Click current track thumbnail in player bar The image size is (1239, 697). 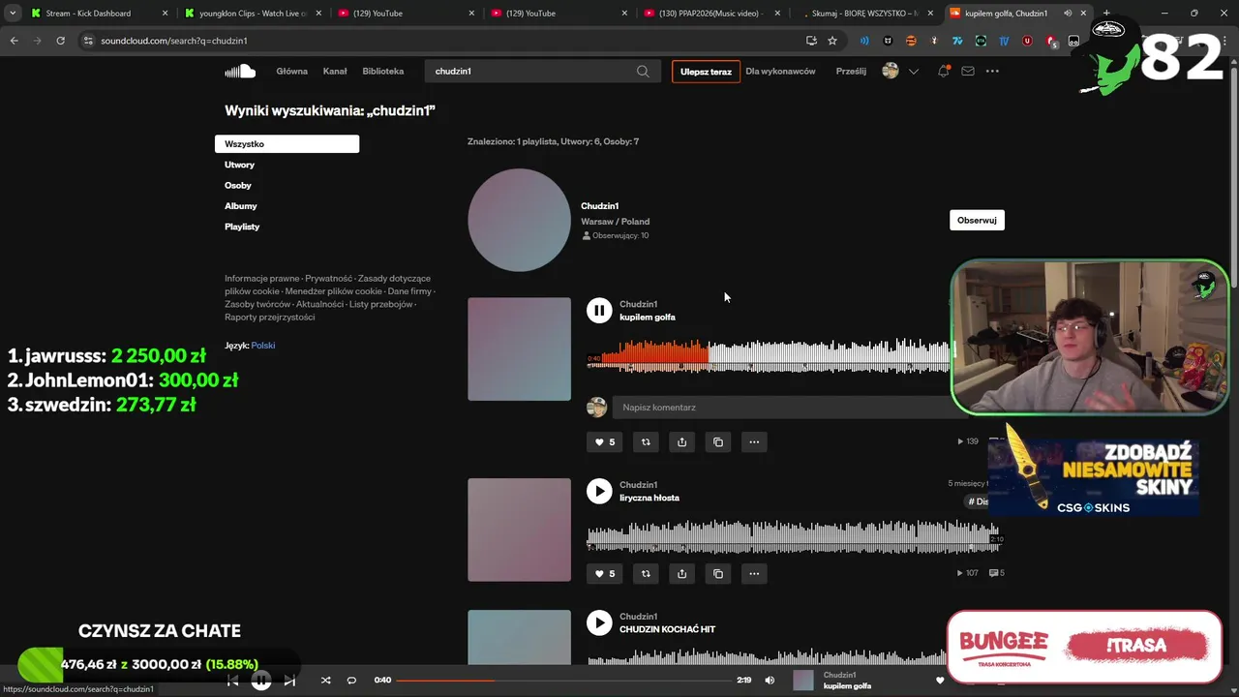point(803,681)
